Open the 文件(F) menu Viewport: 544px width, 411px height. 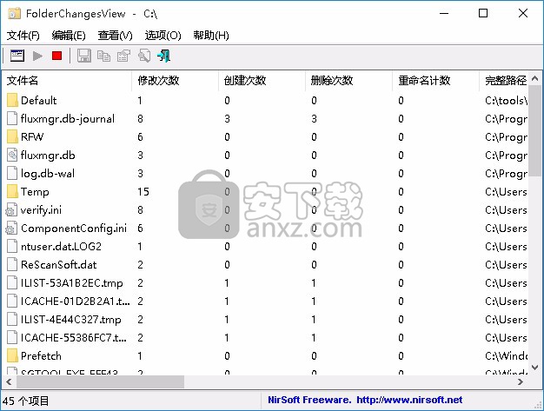(x=23, y=36)
